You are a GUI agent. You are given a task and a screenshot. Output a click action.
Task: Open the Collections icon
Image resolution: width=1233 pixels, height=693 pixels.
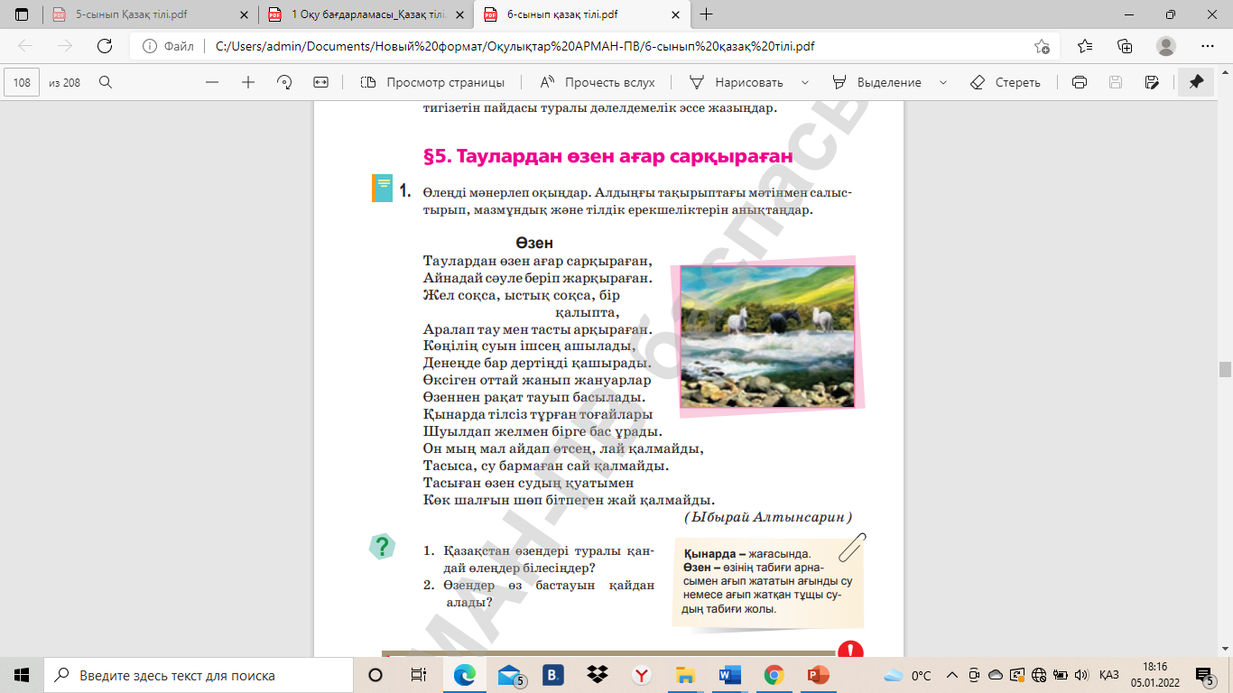[x=1125, y=47]
